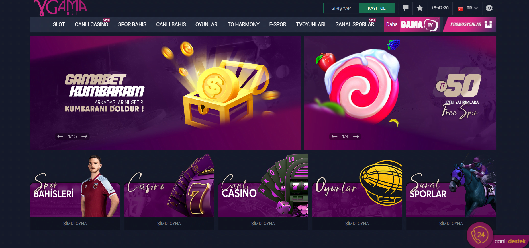Open the canlı destek 24 support icon
529x248 pixels.
pyautogui.click(x=480, y=235)
